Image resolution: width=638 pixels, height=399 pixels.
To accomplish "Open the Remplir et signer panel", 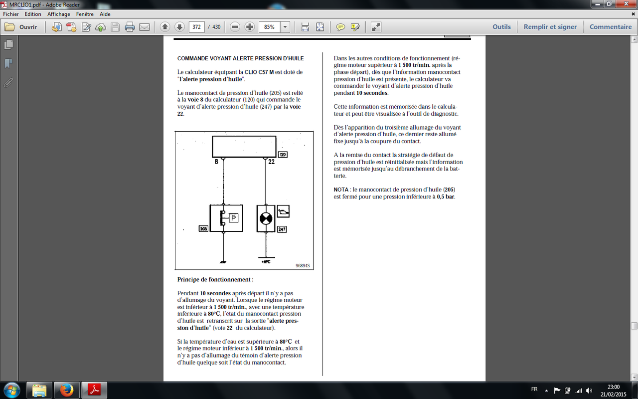I will (550, 27).
